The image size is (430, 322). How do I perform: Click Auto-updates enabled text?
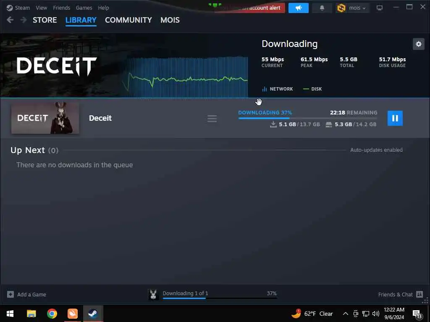coord(376,150)
